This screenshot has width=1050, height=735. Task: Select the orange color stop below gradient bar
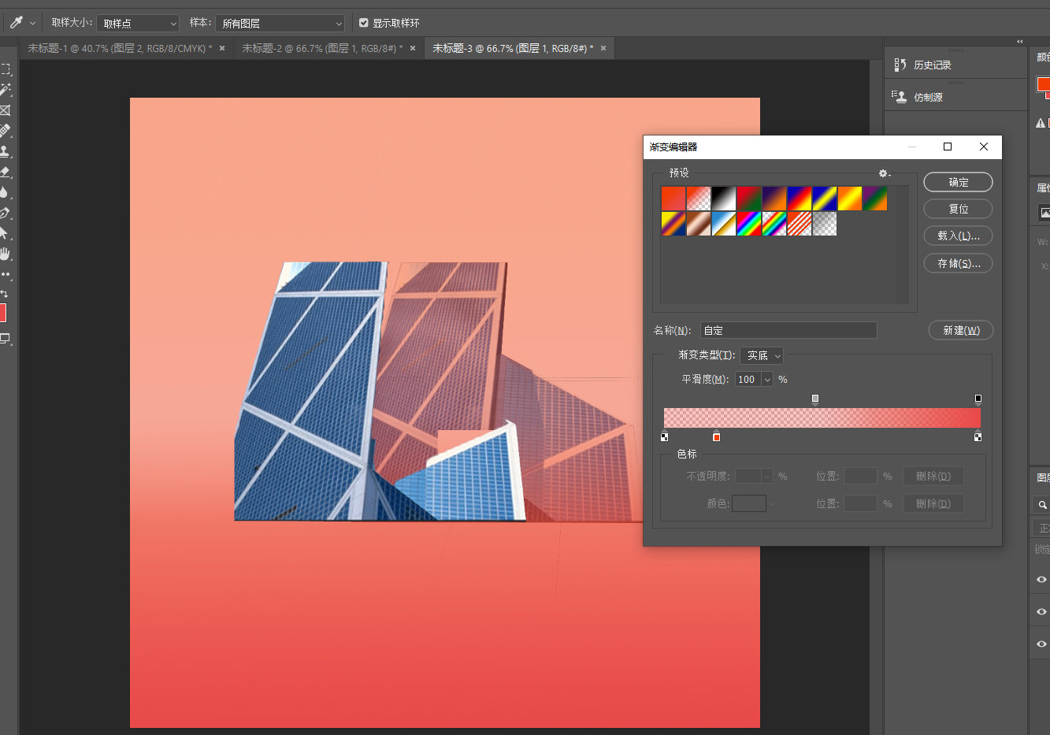[x=716, y=437]
